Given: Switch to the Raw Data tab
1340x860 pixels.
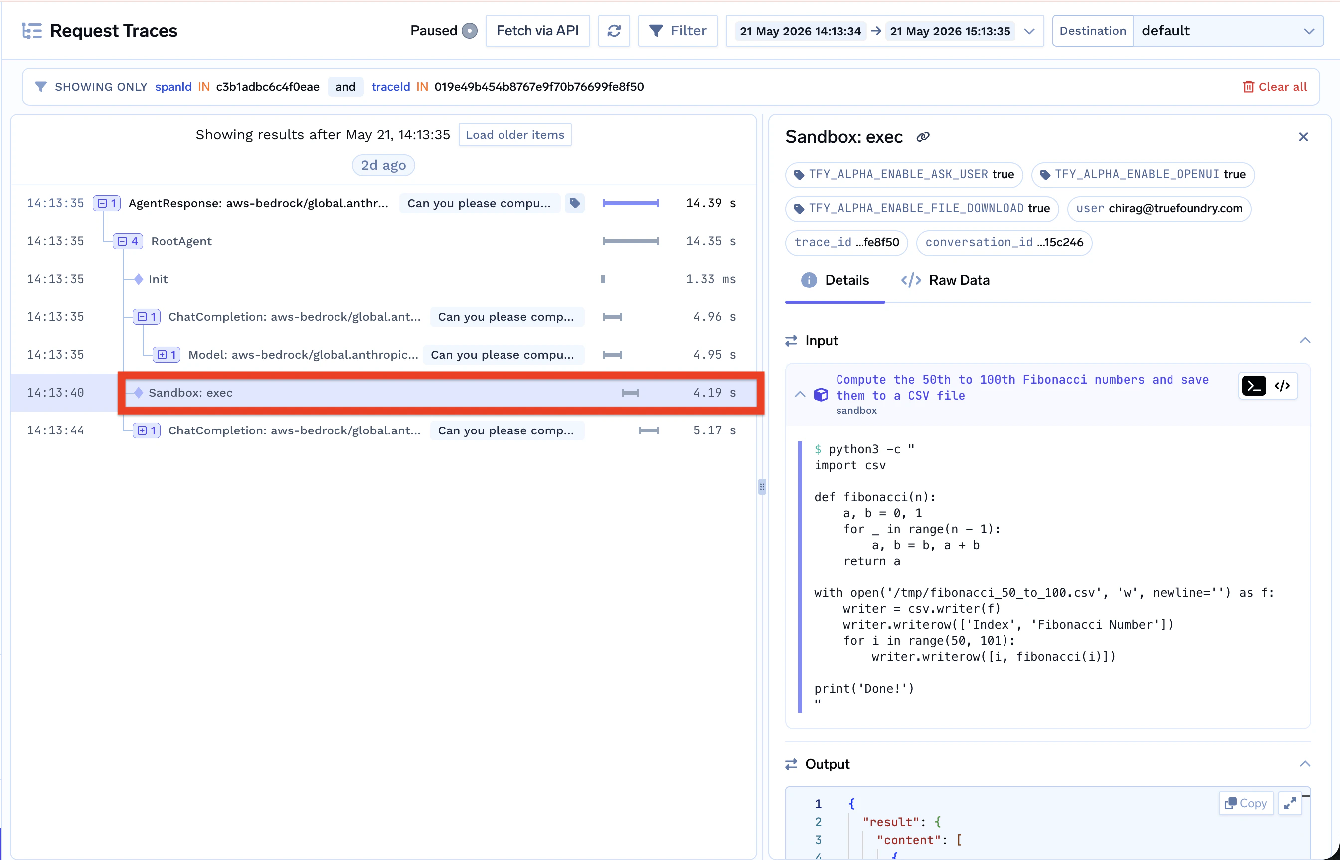Looking at the screenshot, I should pos(945,281).
